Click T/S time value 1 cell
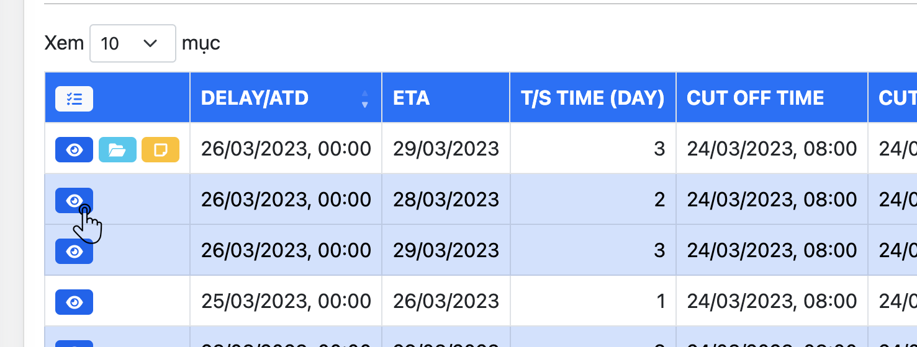Screen dimensions: 917x347 tap(593, 301)
